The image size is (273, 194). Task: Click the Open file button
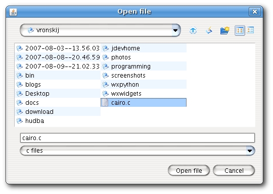pyautogui.click(x=189, y=170)
